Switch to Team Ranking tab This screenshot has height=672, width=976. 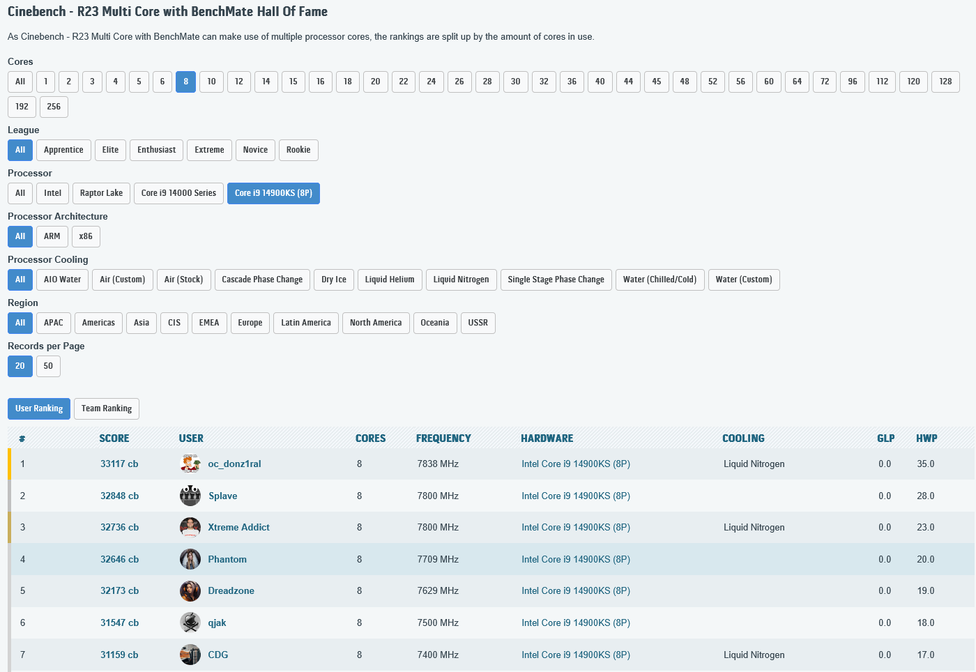(x=107, y=408)
